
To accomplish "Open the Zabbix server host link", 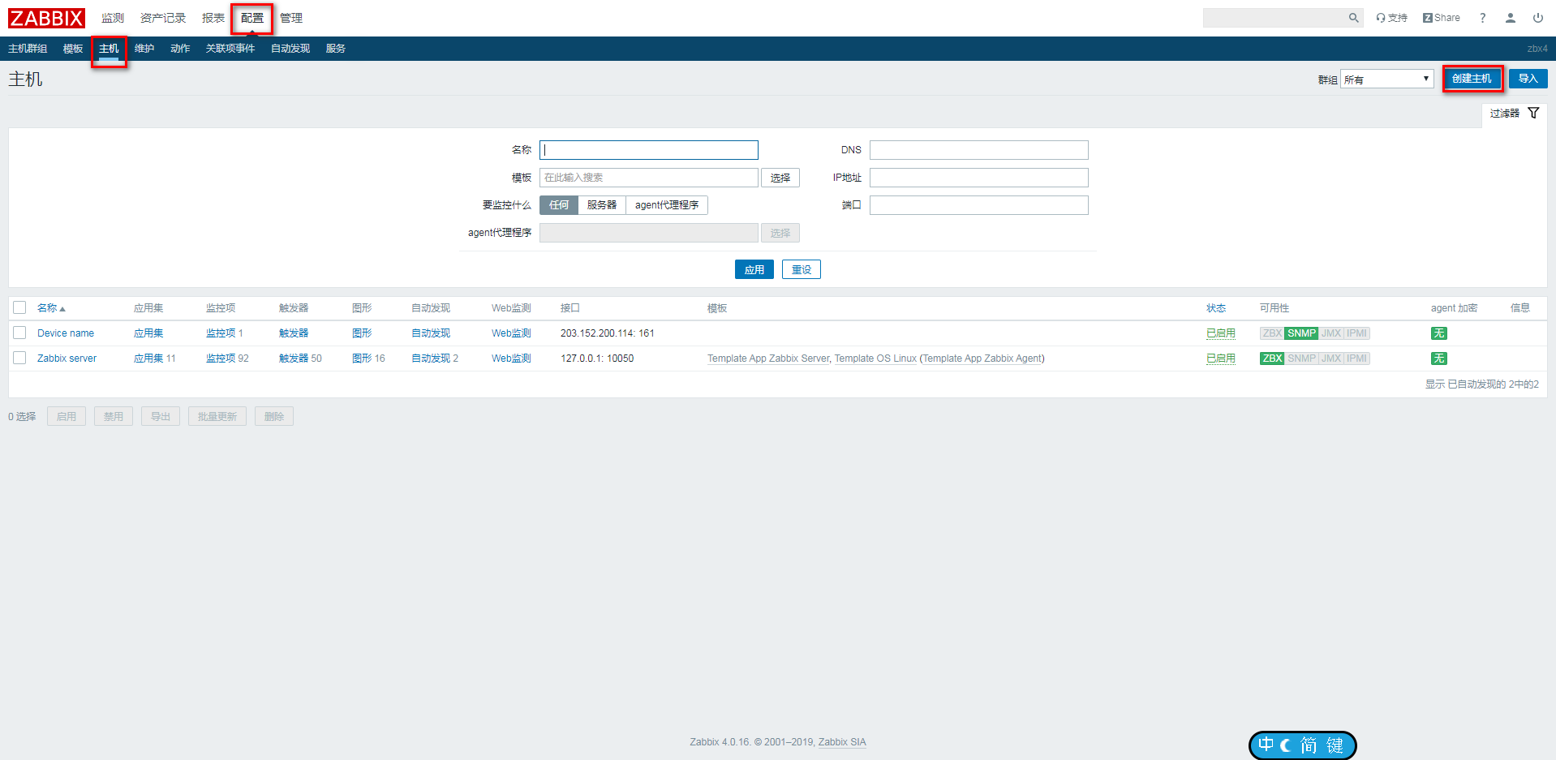I will (67, 359).
